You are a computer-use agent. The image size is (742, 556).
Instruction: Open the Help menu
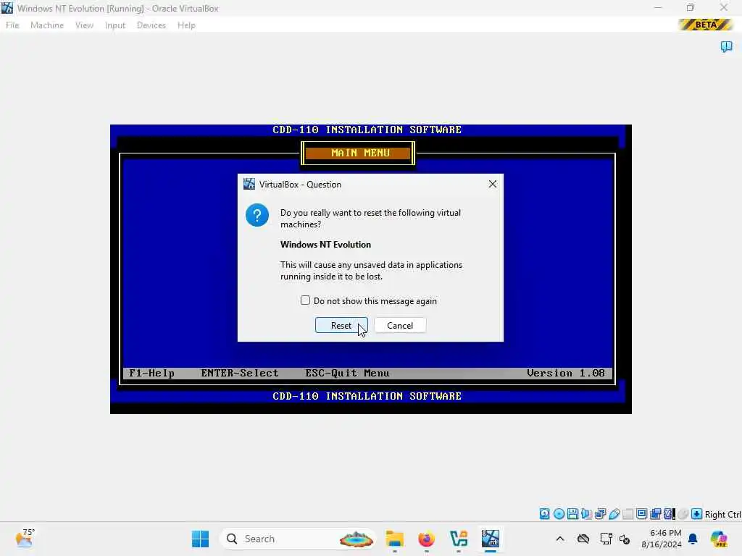pos(186,25)
